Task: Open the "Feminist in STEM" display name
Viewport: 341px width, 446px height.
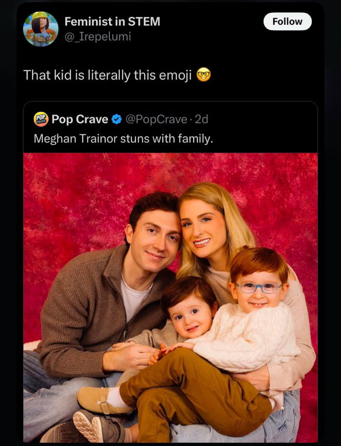Action: coord(112,21)
